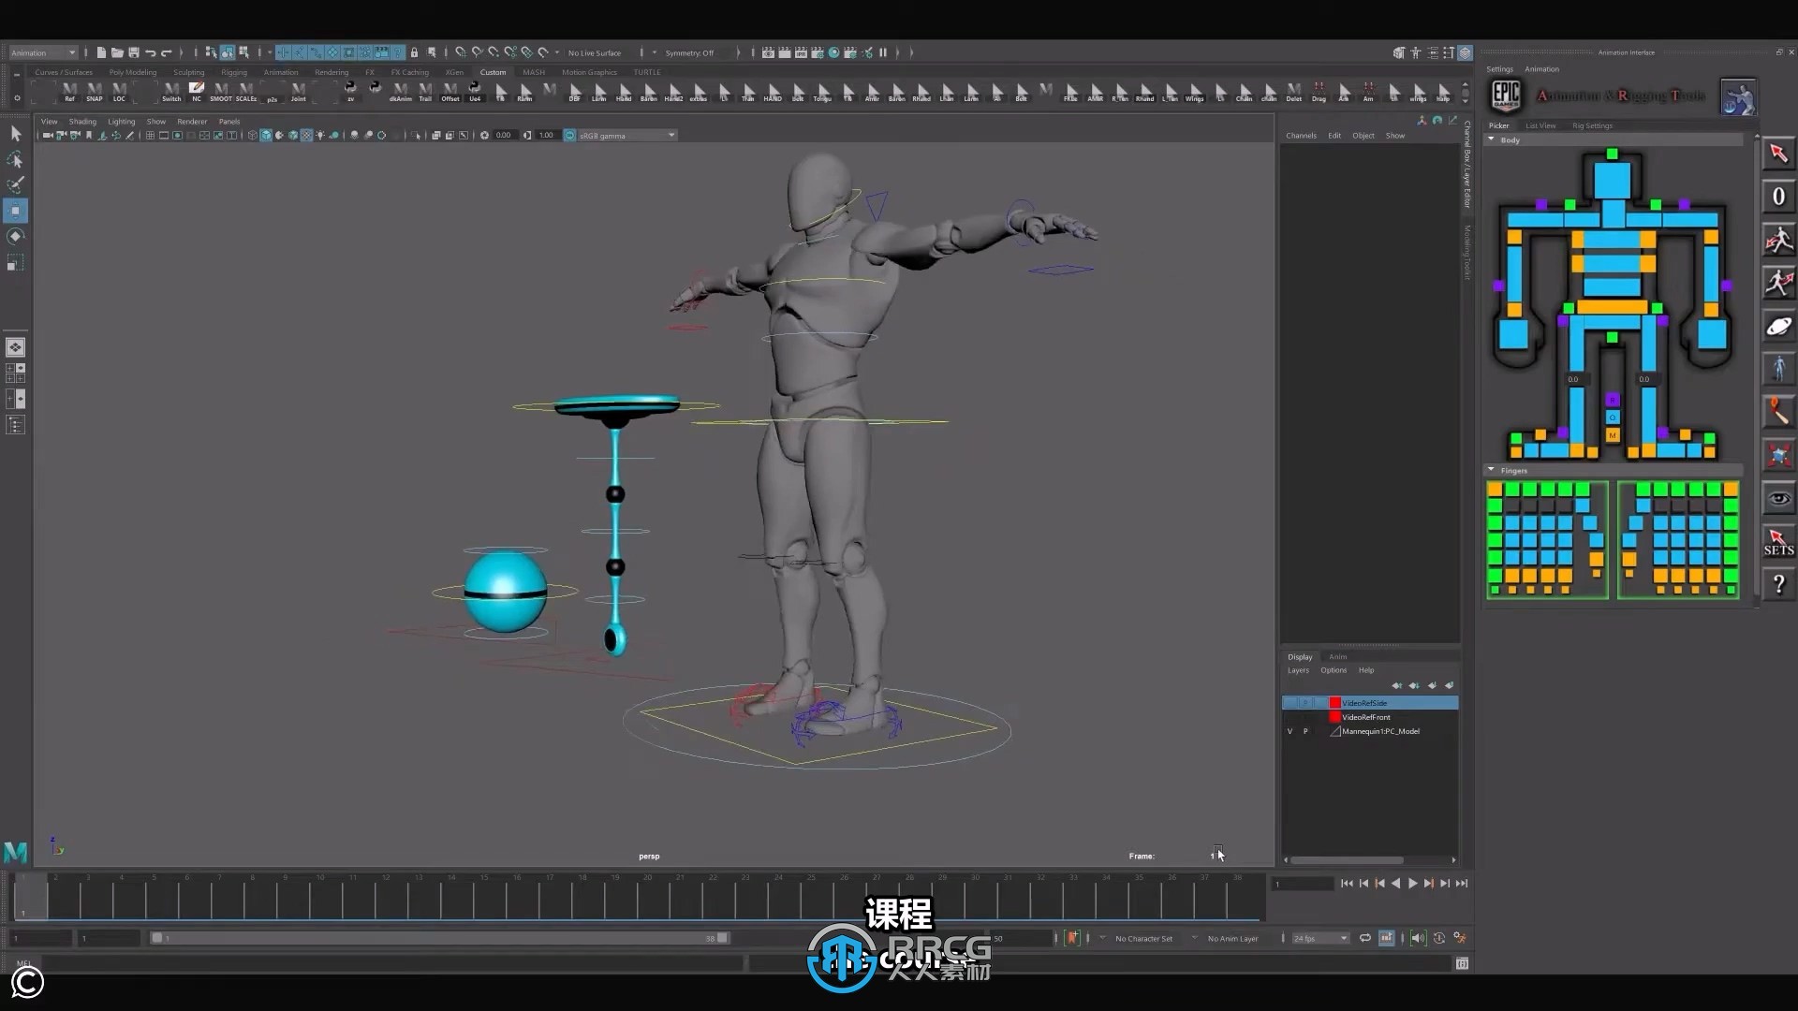Image resolution: width=1798 pixels, height=1011 pixels.
Task: Click the Trail shelf button
Action: (425, 92)
